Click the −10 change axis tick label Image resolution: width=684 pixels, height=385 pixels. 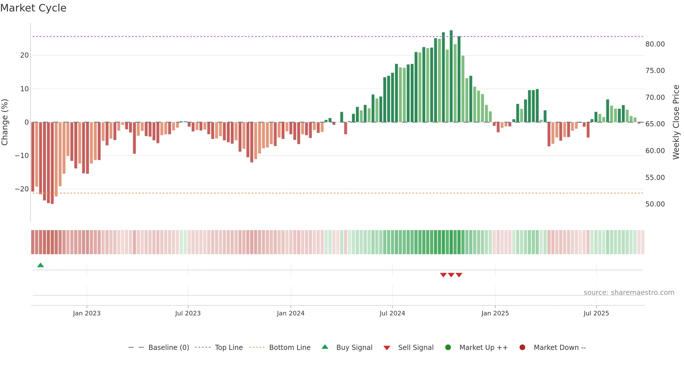coord(22,156)
